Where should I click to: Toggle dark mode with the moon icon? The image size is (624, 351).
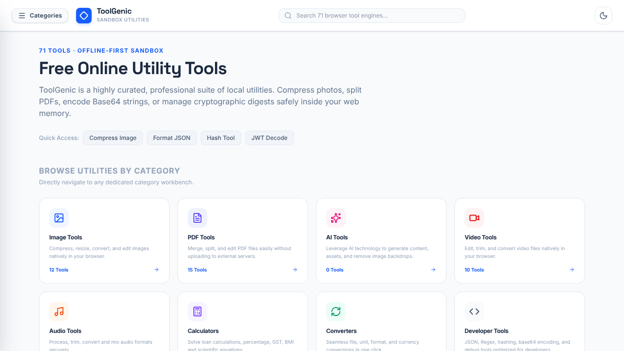(x=604, y=16)
